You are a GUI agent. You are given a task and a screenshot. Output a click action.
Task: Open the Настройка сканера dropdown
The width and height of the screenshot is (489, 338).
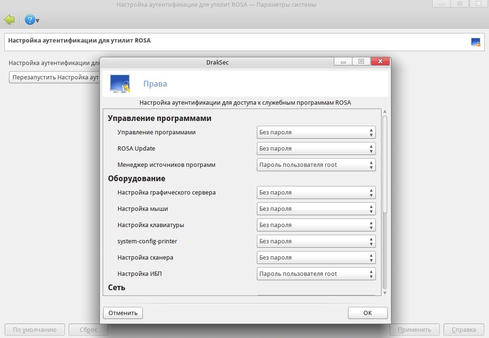316,258
